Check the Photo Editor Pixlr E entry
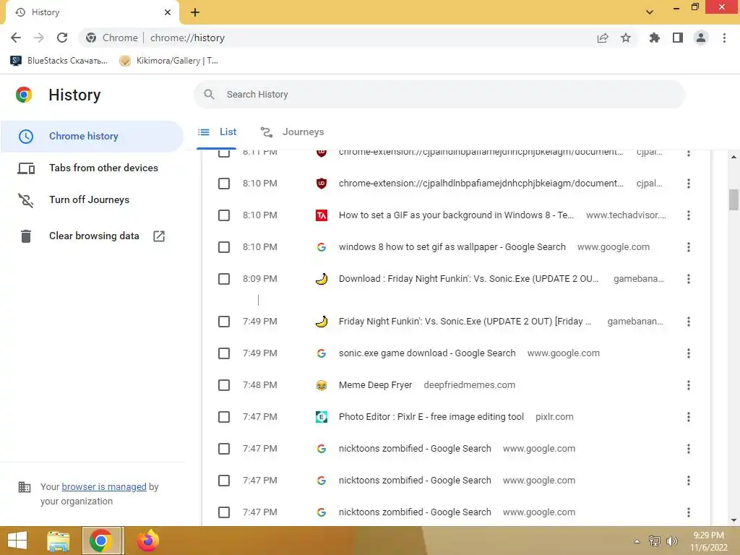 point(224,417)
